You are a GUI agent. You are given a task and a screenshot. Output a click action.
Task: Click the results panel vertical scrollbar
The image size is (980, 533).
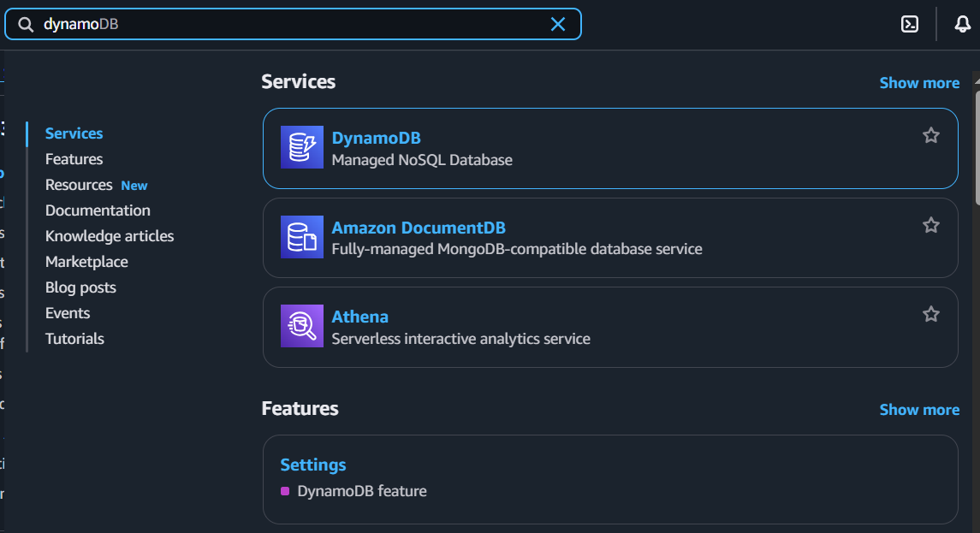pyautogui.click(x=977, y=147)
